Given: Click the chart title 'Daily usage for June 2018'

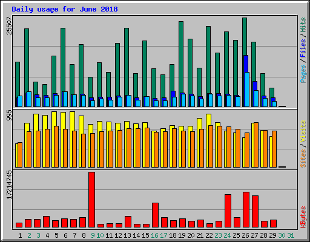Looking at the screenshot, I should 65,9.
